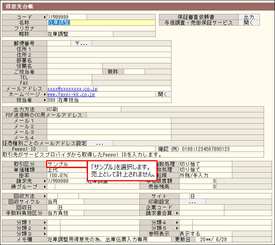Image resolution: width=275 pixels, height=245 pixels.
Task: Click the 役職名 input field
Action: pyautogui.click(x=75, y=66)
